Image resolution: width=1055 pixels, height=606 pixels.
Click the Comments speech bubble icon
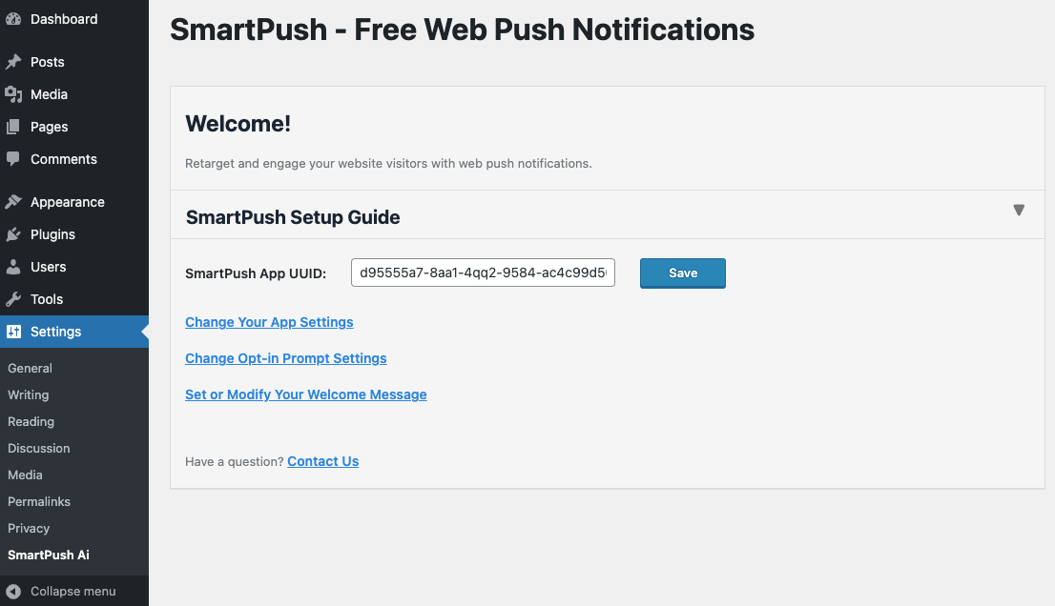13,159
